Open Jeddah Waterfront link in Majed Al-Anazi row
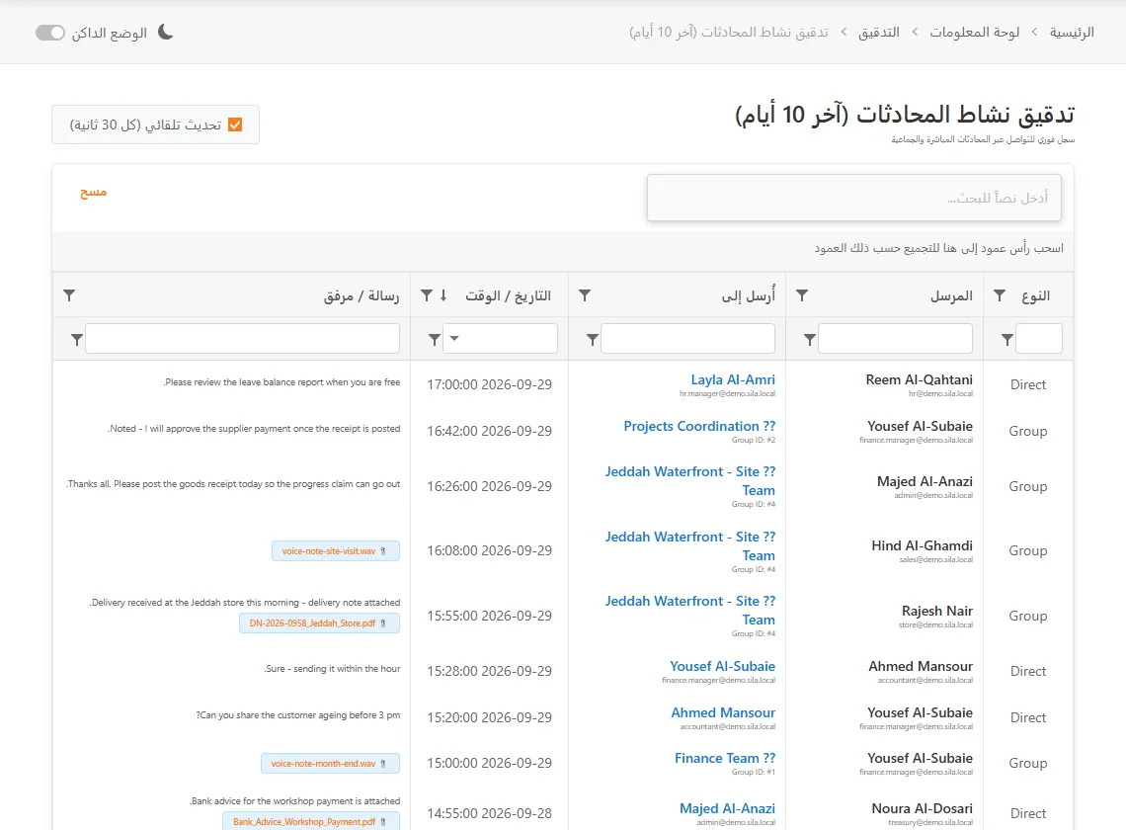Screen dimensions: 1126x830 [690, 481]
